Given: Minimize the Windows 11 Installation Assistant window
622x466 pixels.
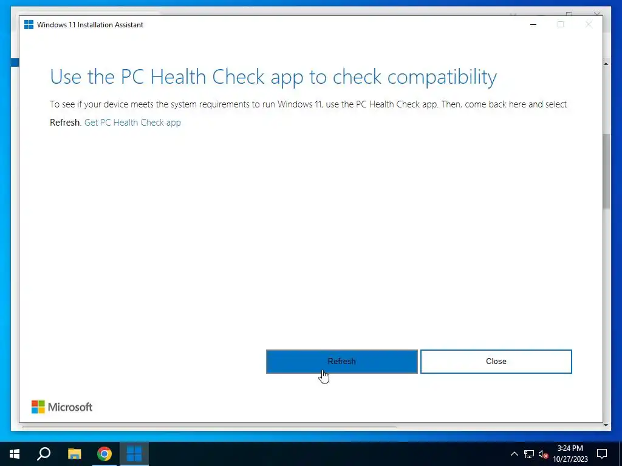Looking at the screenshot, I should (x=533, y=24).
